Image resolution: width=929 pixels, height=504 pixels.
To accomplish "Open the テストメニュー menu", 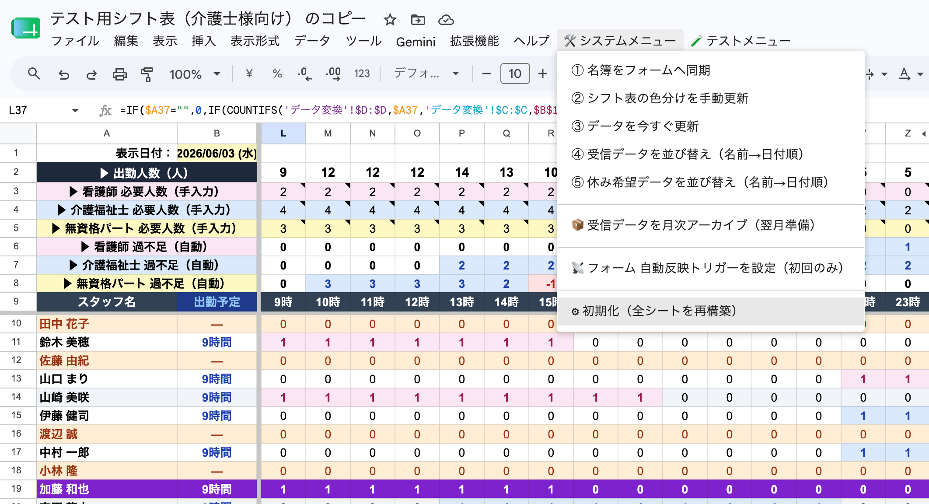I will click(x=740, y=41).
